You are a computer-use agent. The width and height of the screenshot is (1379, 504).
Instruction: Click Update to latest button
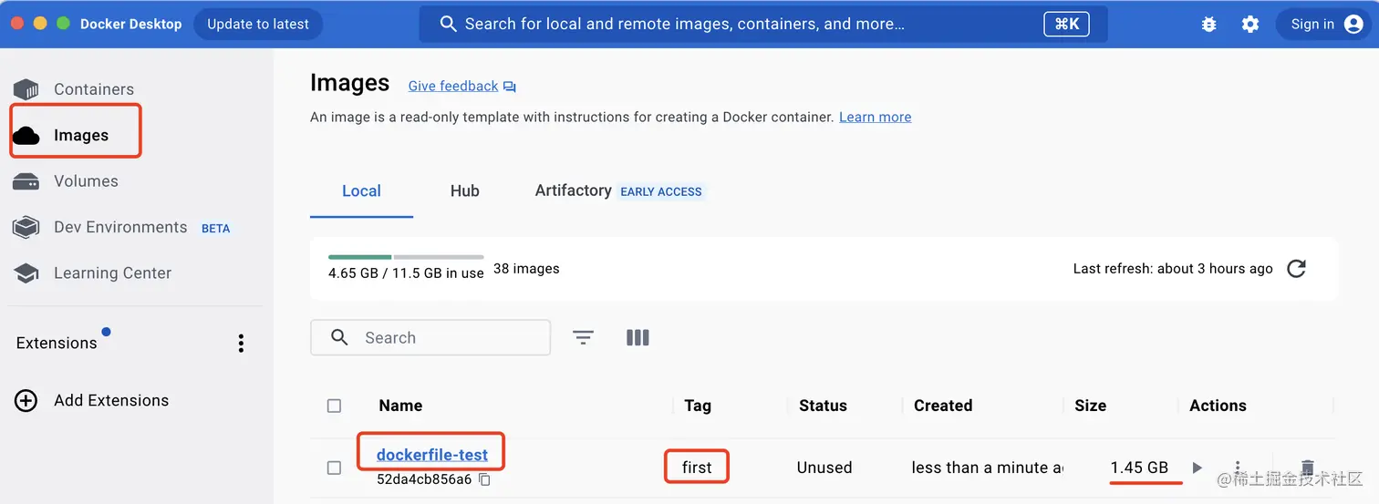258,25
